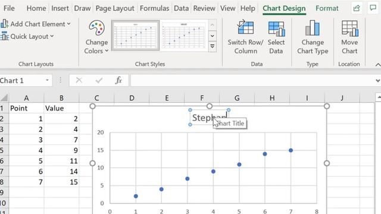Click the Move Chart icon
381x214 pixels.
pos(349,28)
